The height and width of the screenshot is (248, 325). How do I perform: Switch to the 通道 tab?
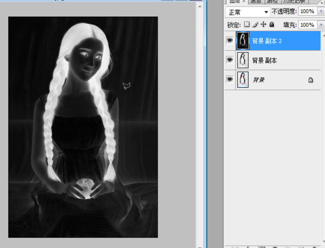(x=257, y=2)
